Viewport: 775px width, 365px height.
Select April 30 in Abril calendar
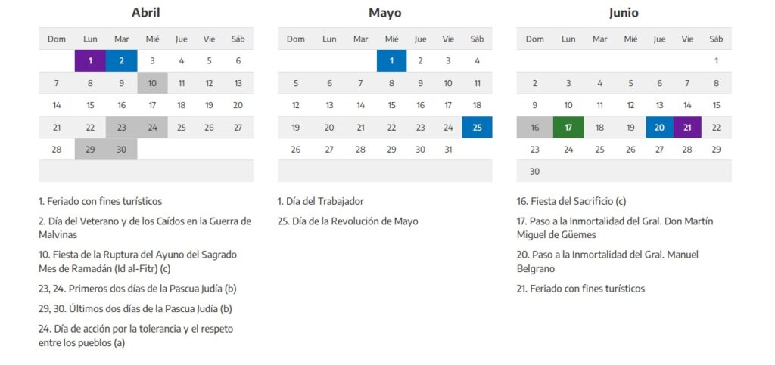[x=121, y=150]
